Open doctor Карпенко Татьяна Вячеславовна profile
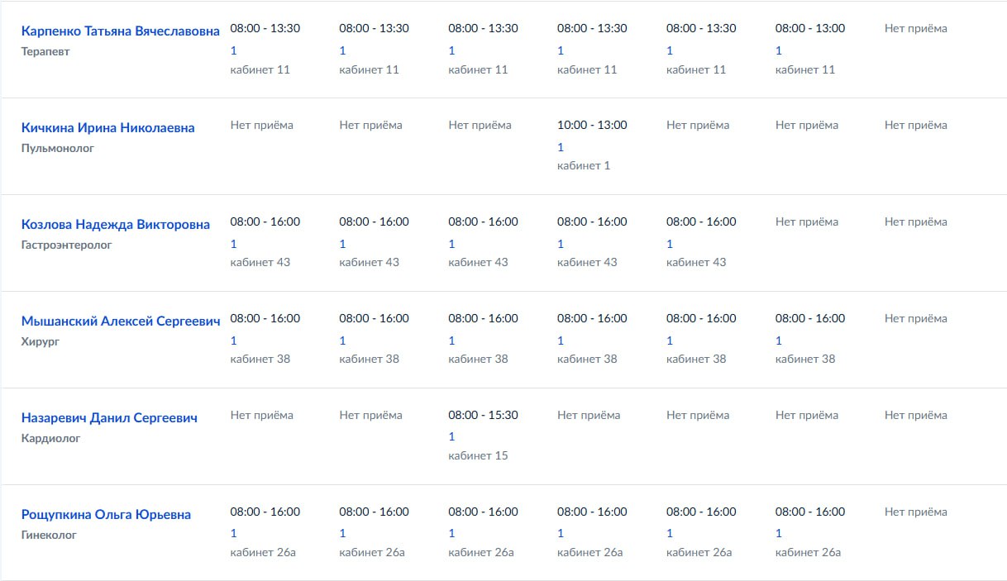Screen dimensions: 1007x581 121,31
